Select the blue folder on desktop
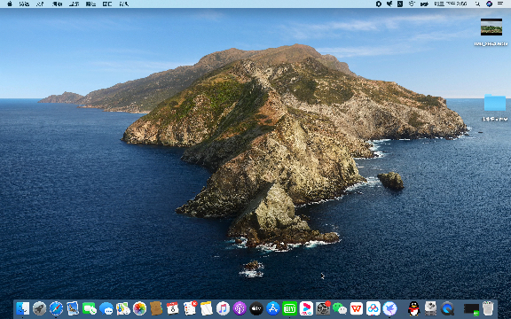 point(495,103)
